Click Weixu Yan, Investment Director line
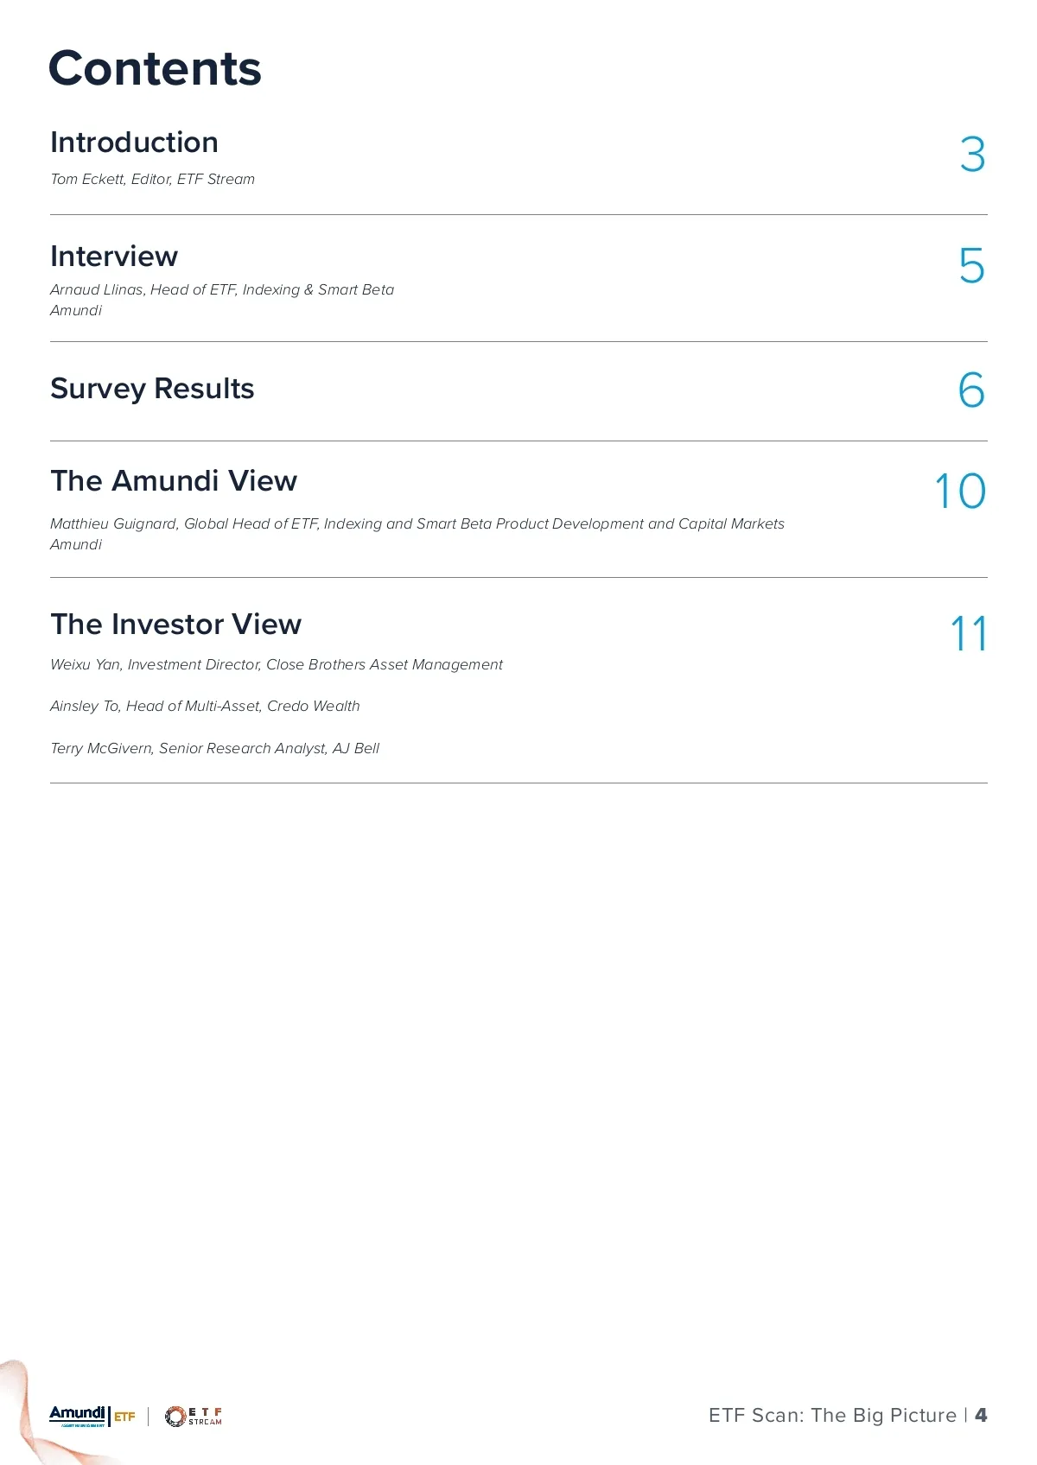 pos(277,664)
